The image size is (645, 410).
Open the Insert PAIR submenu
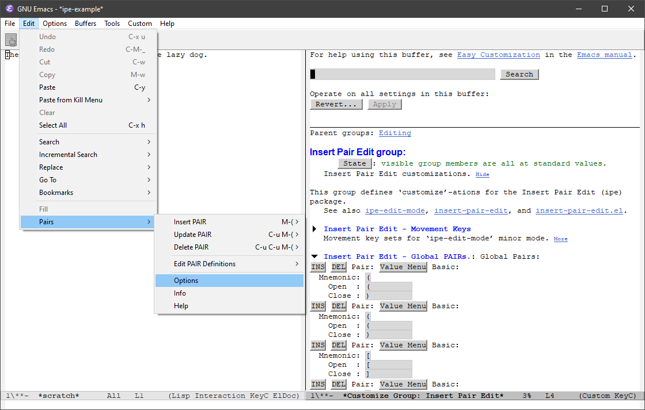230,222
